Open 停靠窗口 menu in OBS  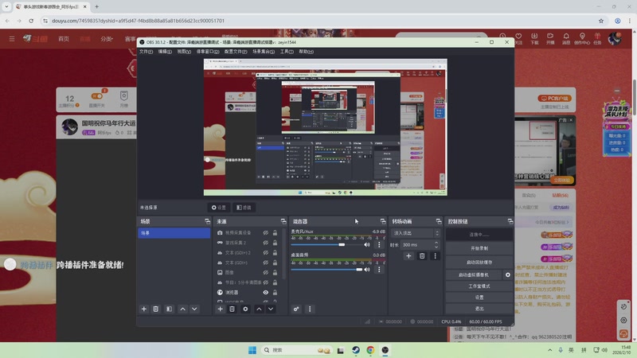tap(208, 52)
